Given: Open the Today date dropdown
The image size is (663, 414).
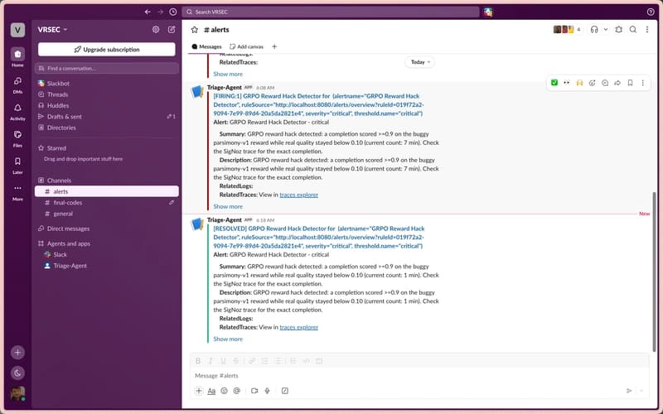Looking at the screenshot, I should pos(420,62).
